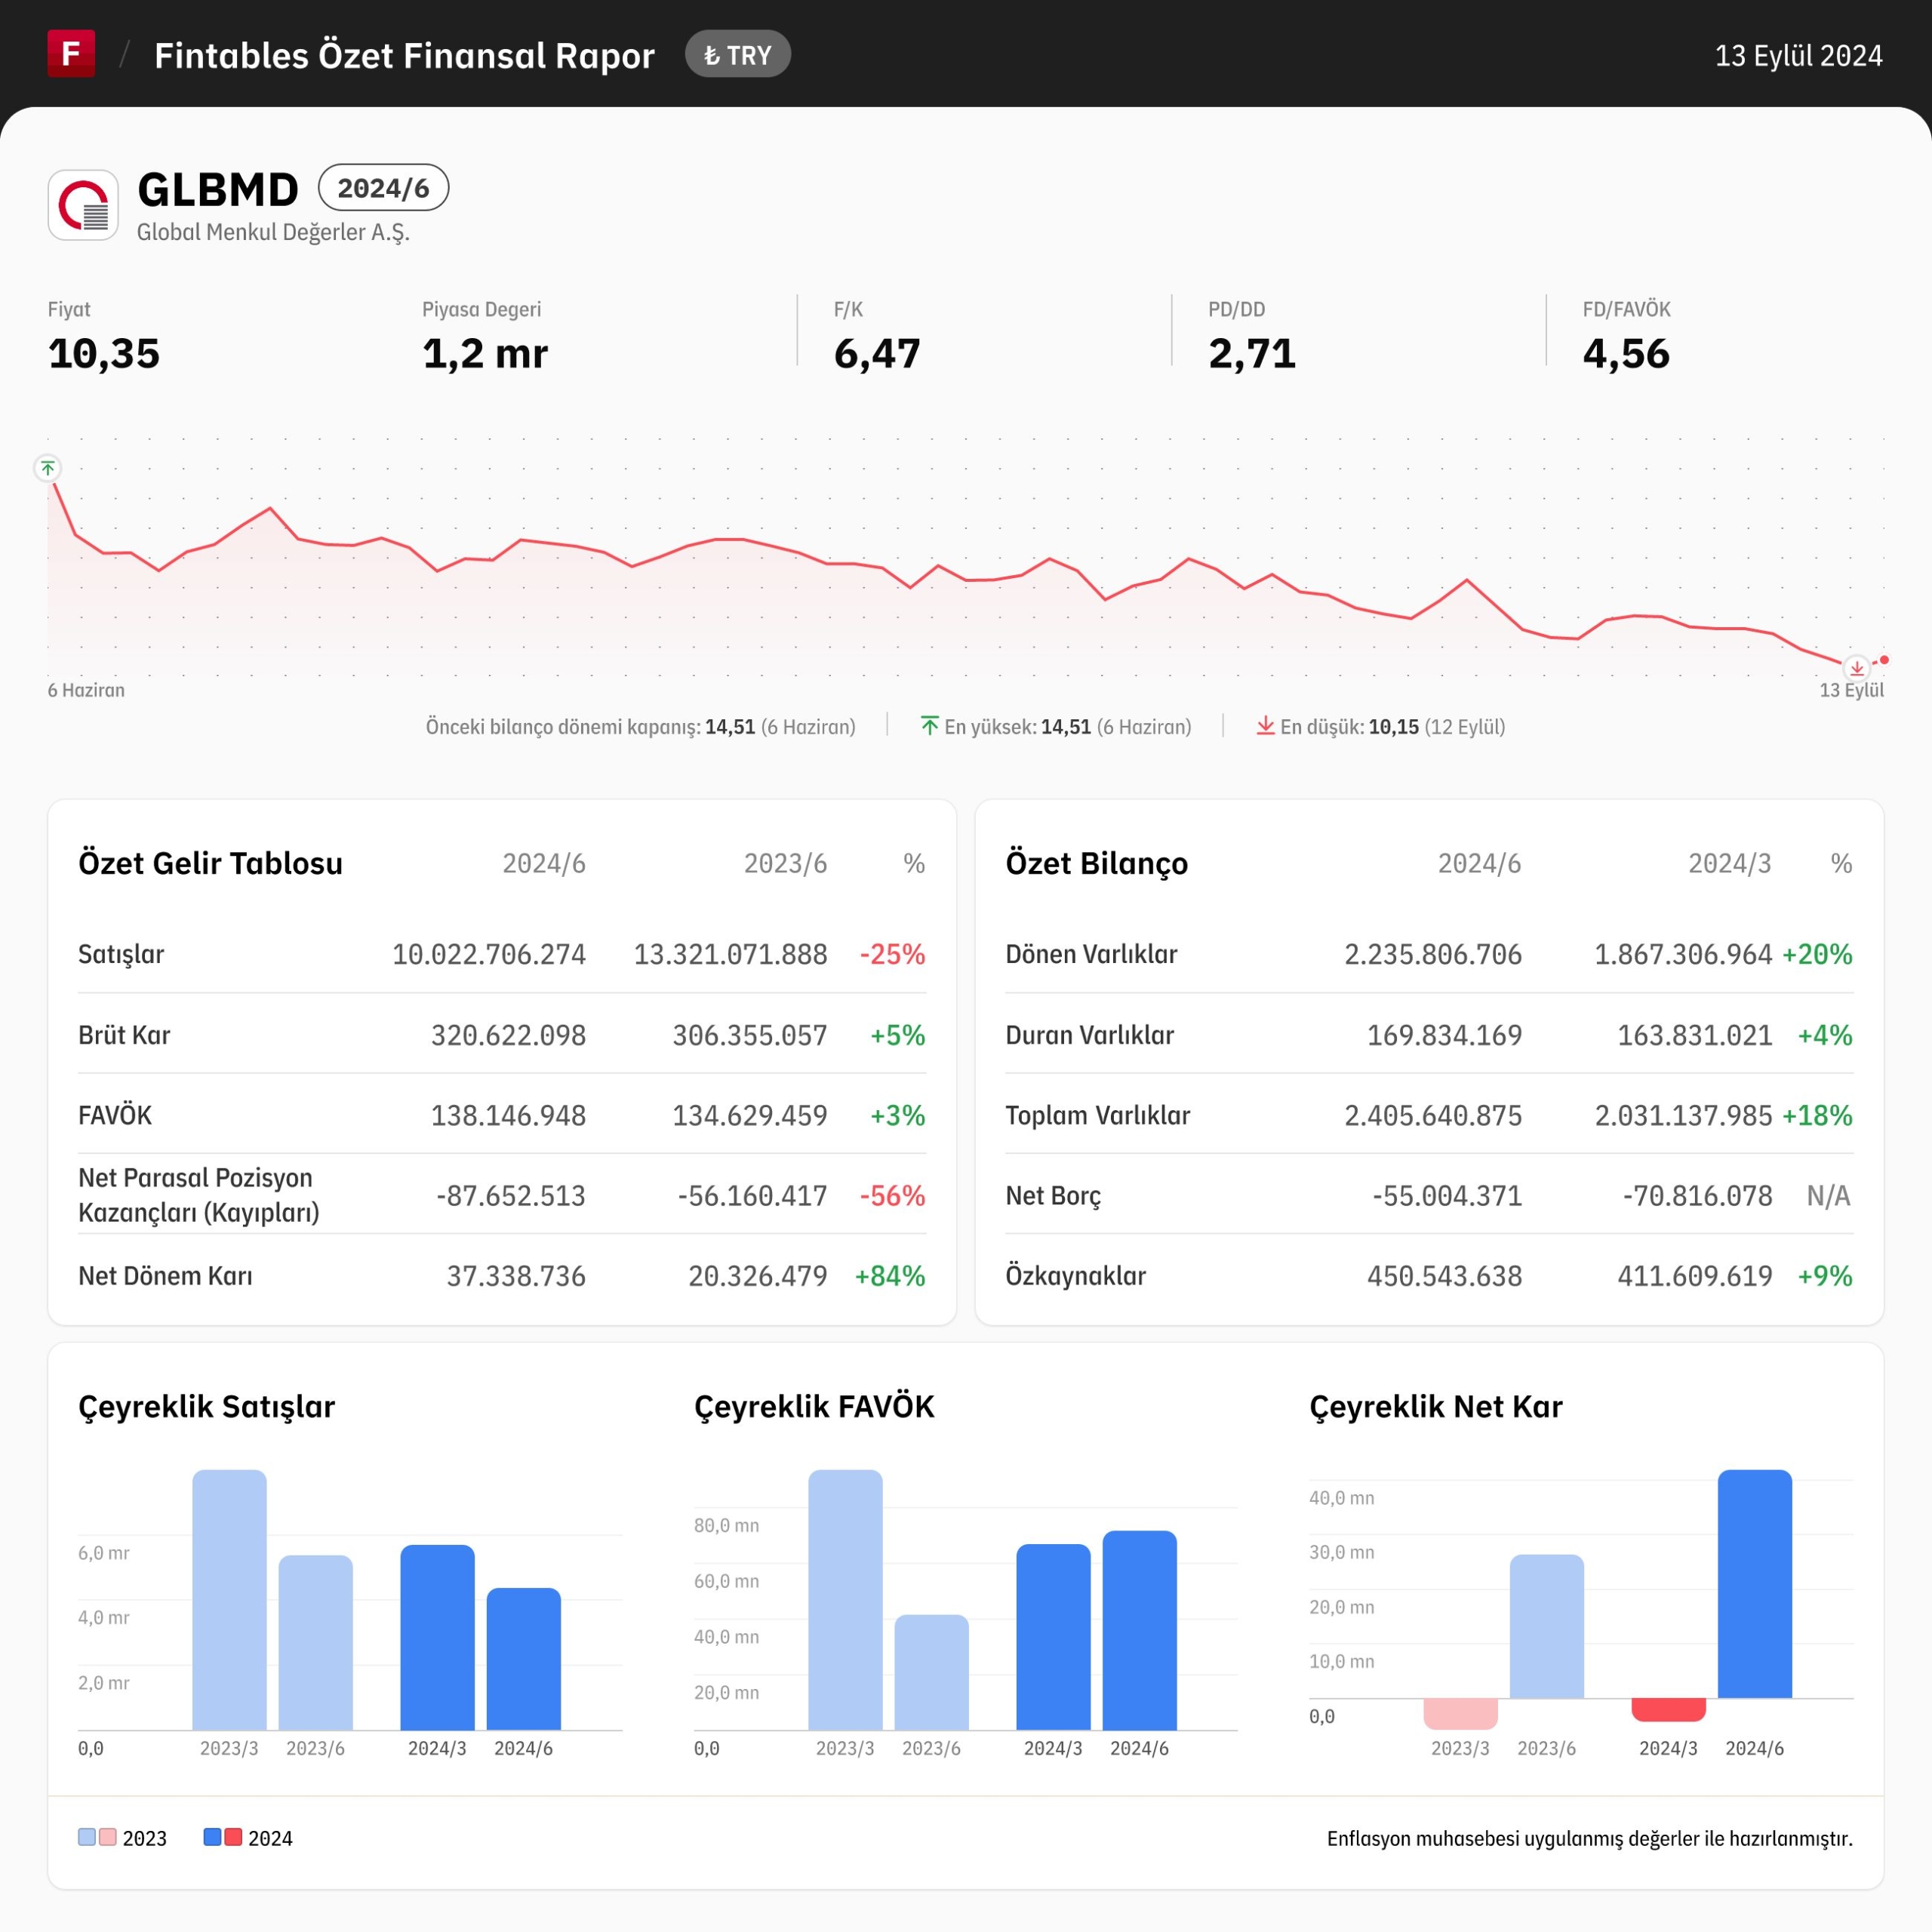Click the Satışlar row label
This screenshot has width=1932, height=1932.
click(121, 954)
